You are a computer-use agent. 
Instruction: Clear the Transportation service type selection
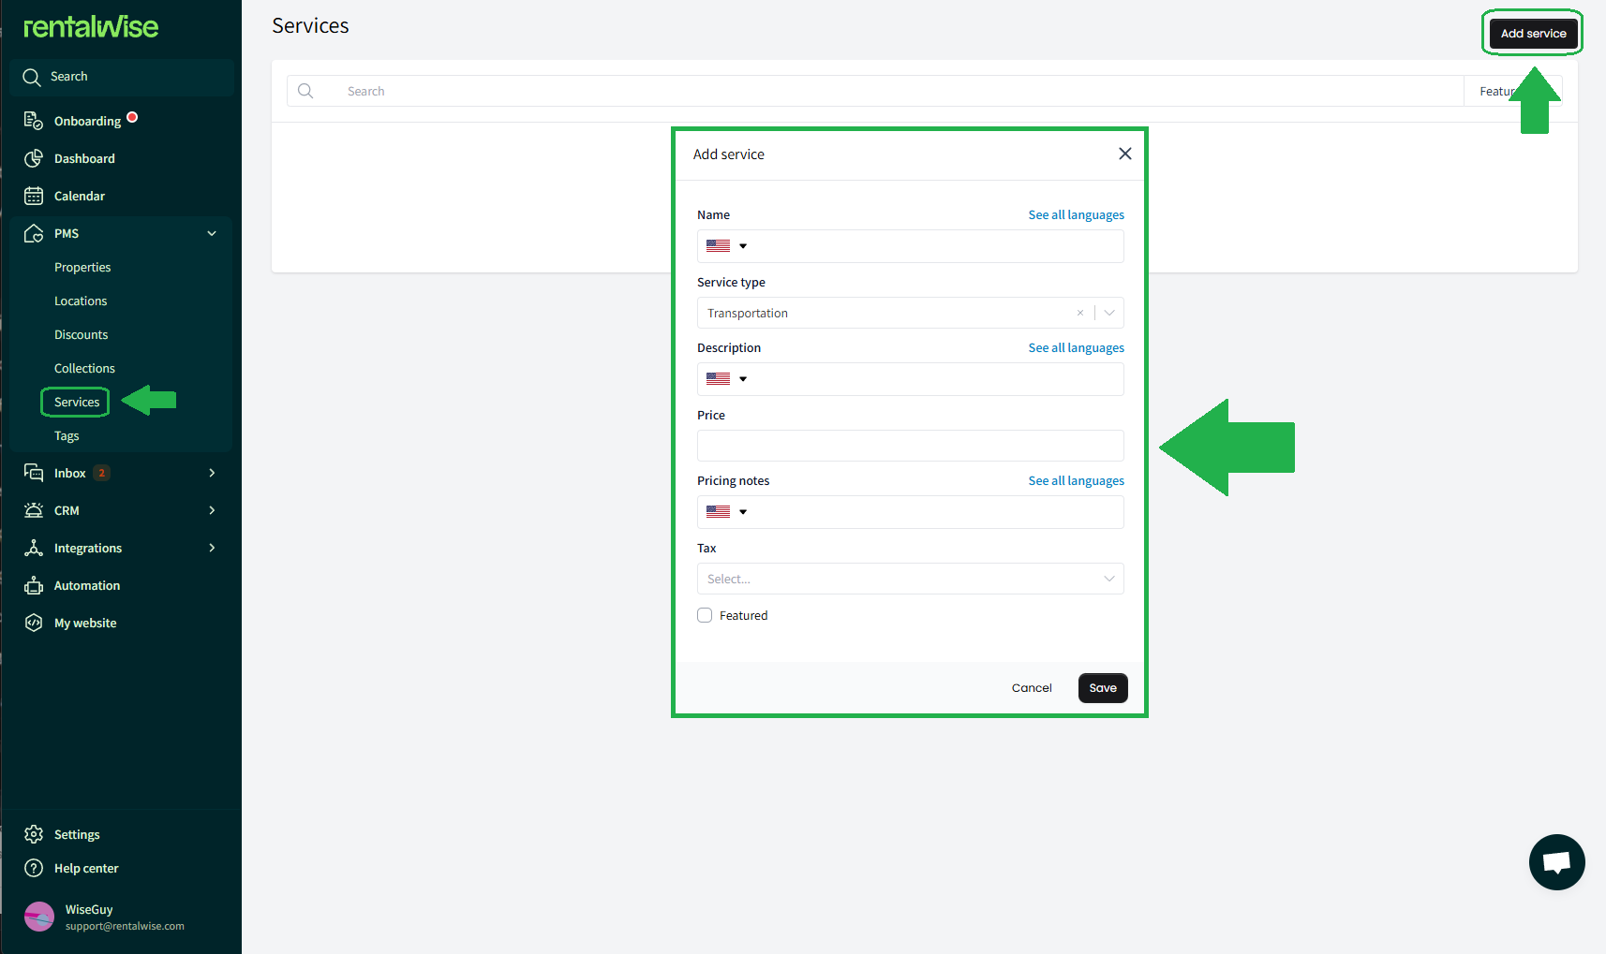(1080, 313)
